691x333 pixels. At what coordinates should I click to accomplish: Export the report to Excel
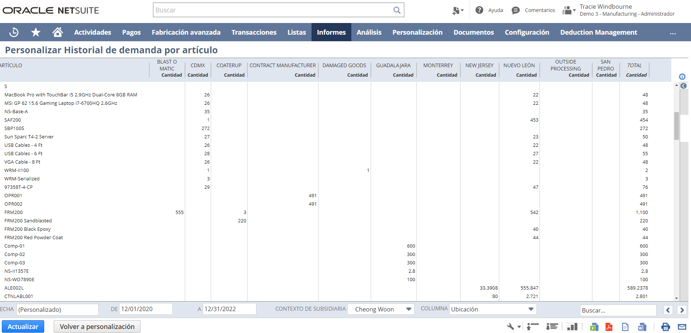click(594, 327)
